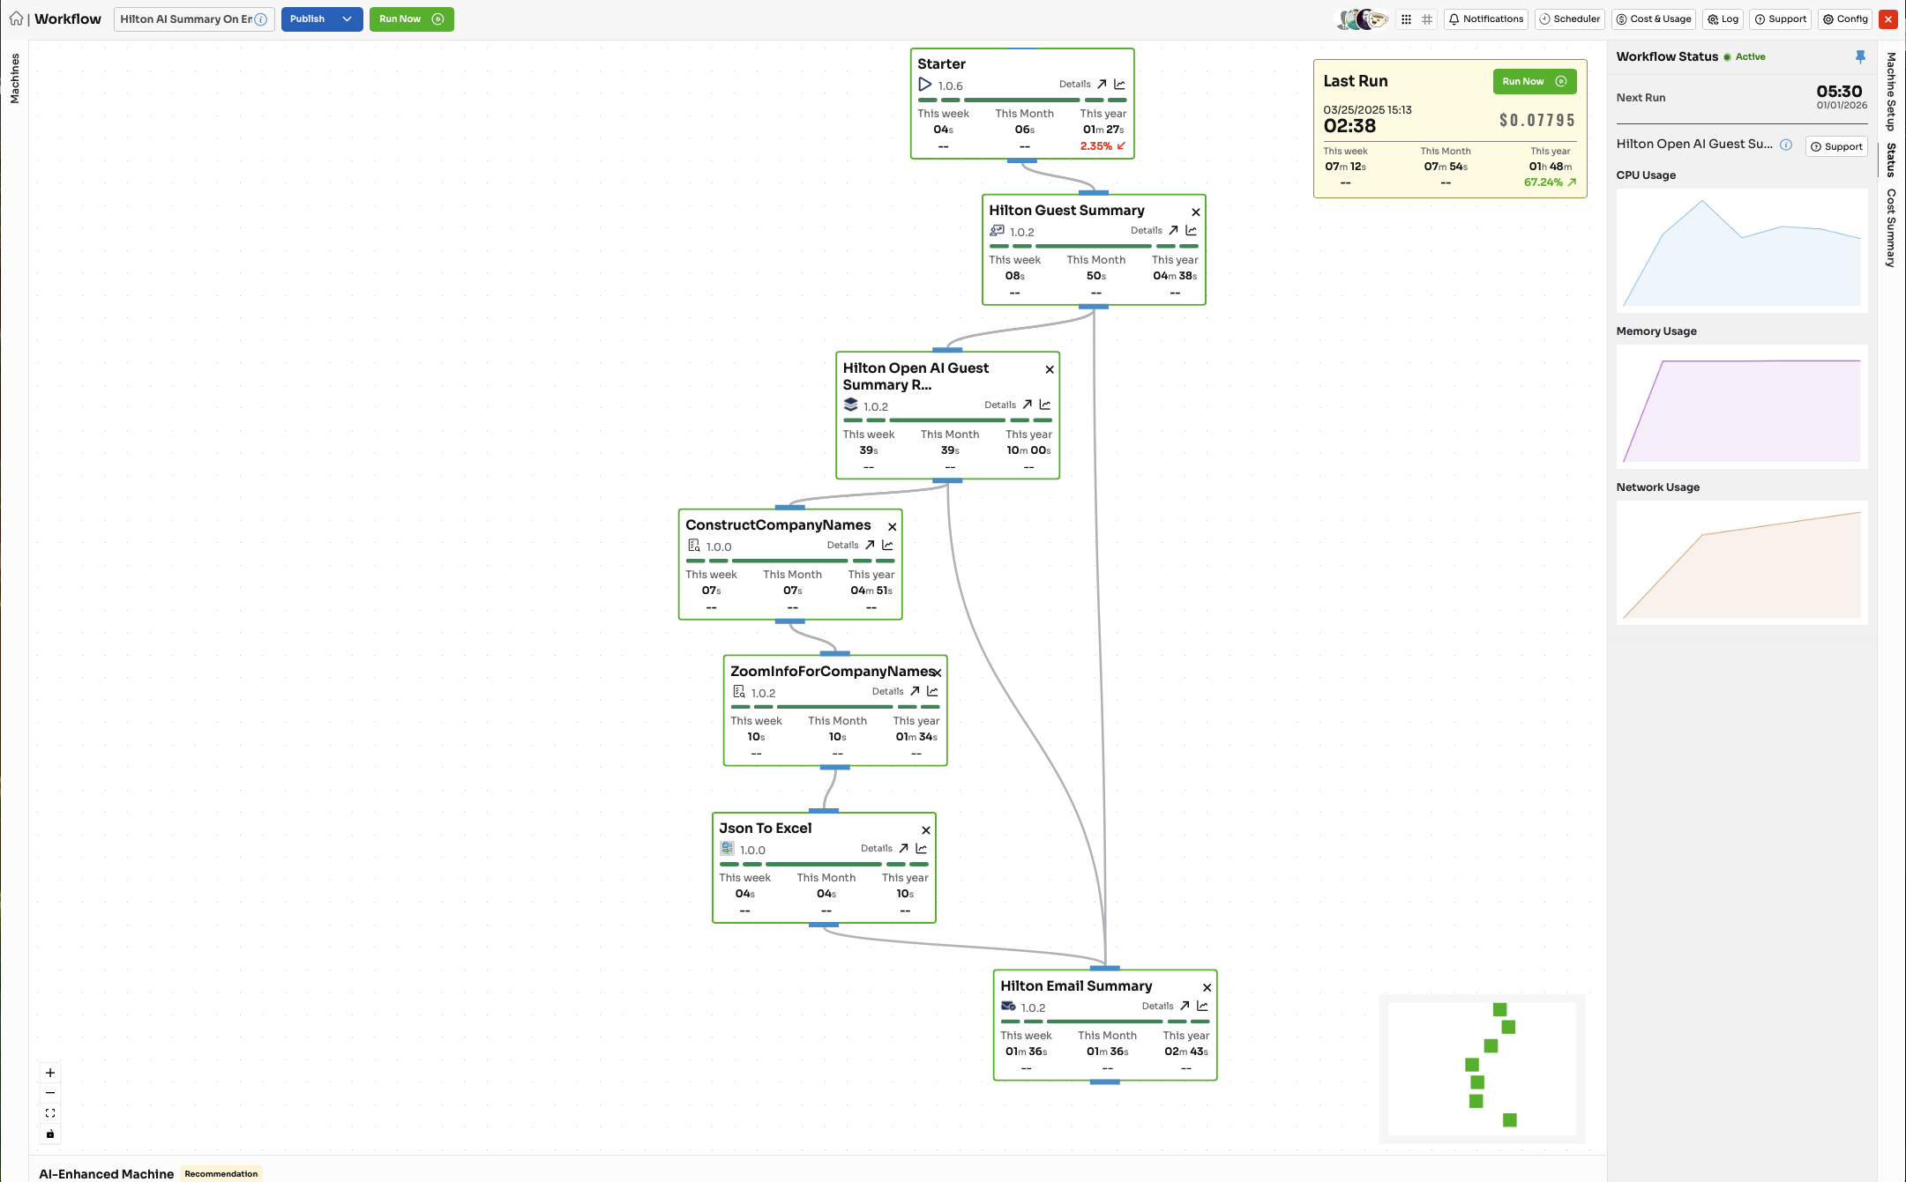Open Log
This screenshot has width=1906, height=1182.
(x=1723, y=19)
